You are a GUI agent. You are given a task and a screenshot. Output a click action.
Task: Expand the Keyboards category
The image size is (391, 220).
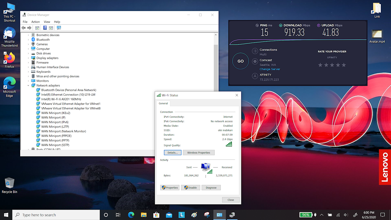(28, 72)
